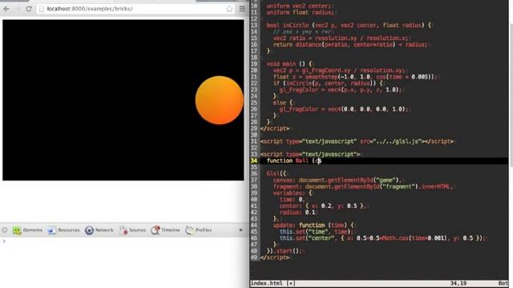The width and height of the screenshot is (513, 288).
Task: Click the 'return distance(p*ratio' line
Action: [x=350, y=45]
